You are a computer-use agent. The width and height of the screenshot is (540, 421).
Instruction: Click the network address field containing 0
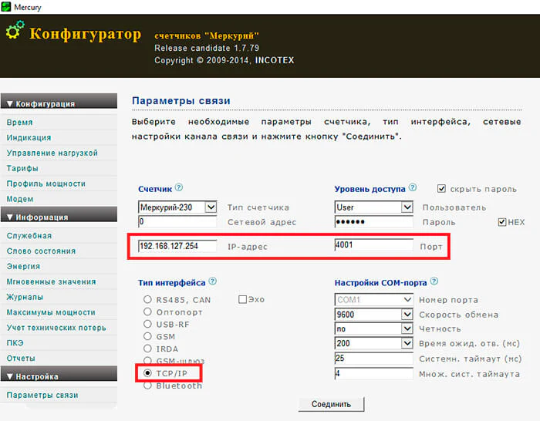point(177,222)
